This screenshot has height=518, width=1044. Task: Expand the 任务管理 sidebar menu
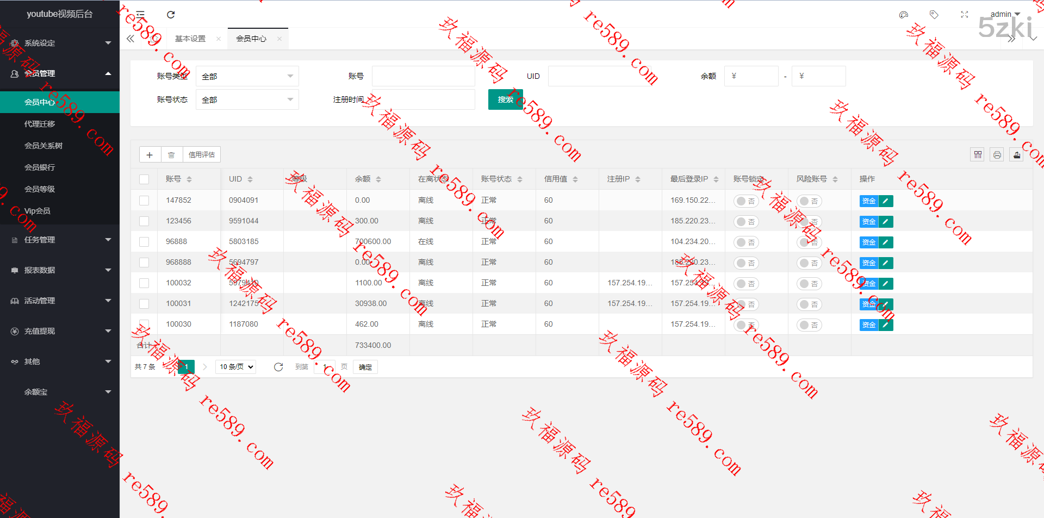pyautogui.click(x=60, y=240)
